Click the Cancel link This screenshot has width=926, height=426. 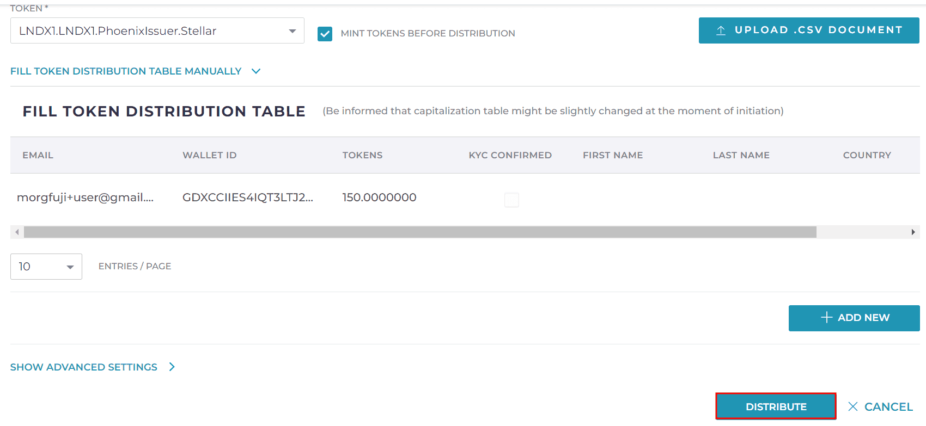[x=880, y=406]
